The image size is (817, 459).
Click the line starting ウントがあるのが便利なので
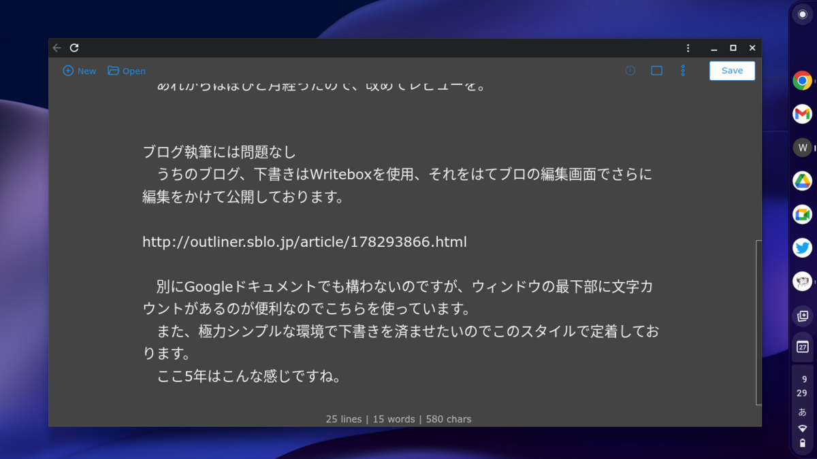pos(306,309)
